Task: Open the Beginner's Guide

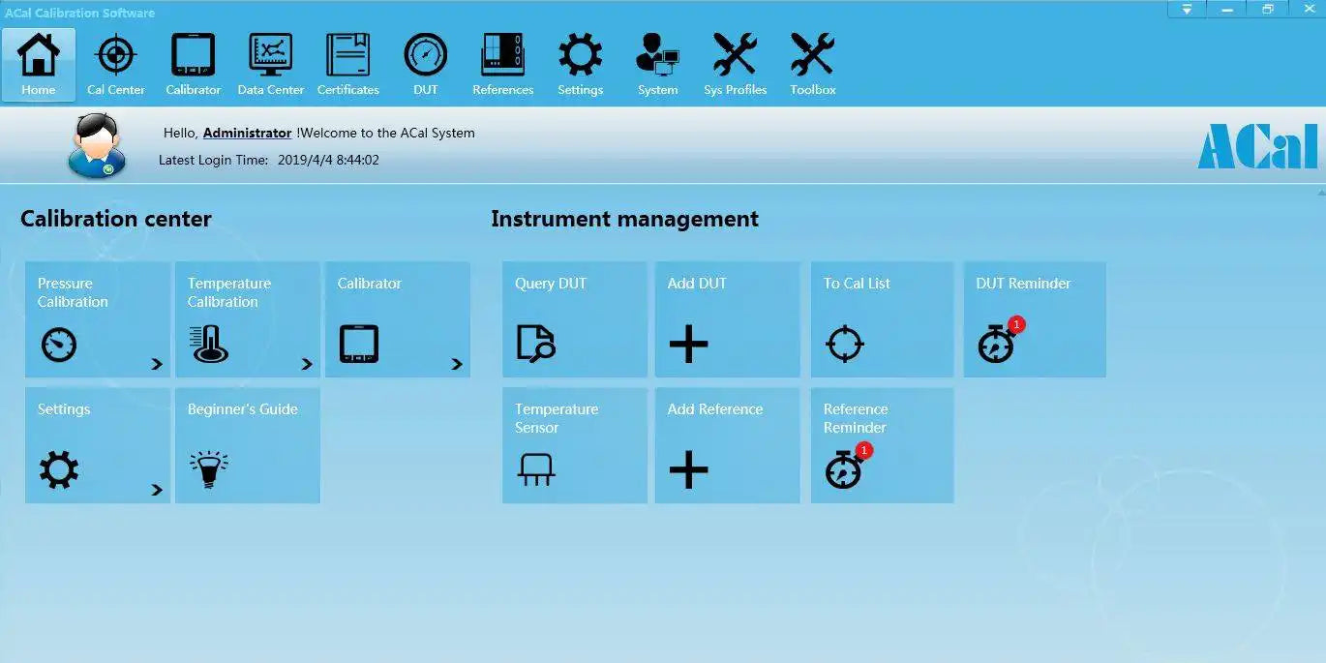Action: [x=247, y=445]
